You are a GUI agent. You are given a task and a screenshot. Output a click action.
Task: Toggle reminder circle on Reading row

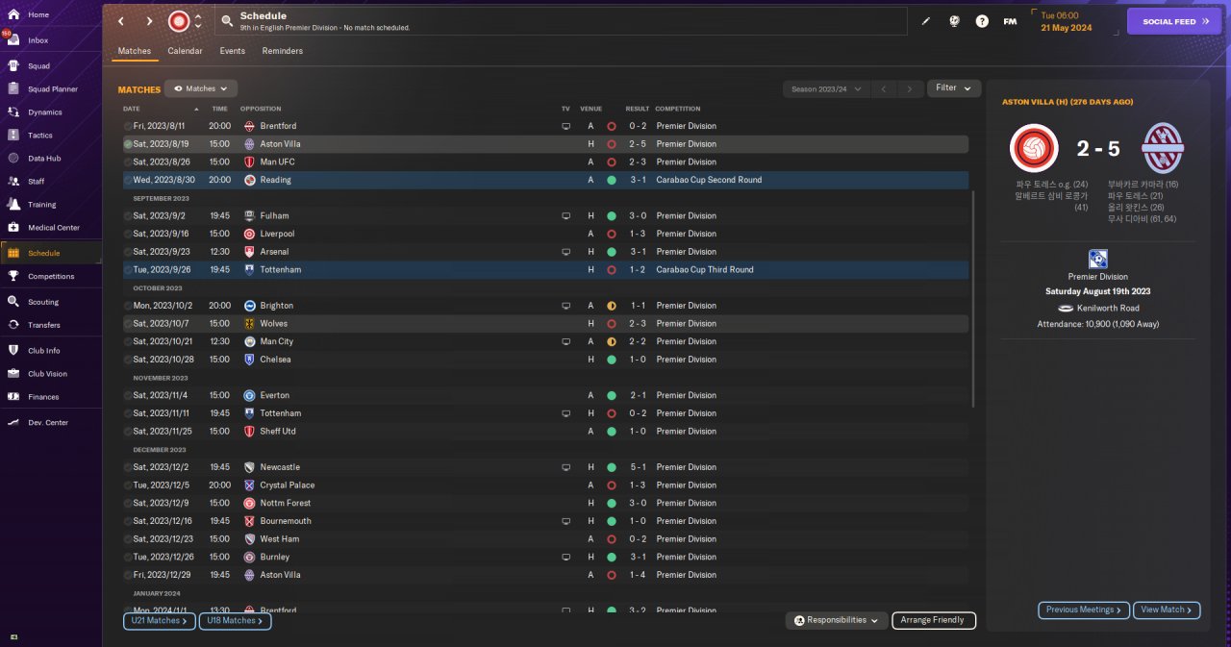[x=128, y=180]
